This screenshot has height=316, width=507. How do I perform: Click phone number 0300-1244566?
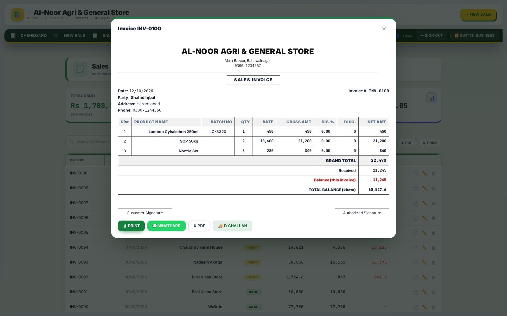coord(147,110)
